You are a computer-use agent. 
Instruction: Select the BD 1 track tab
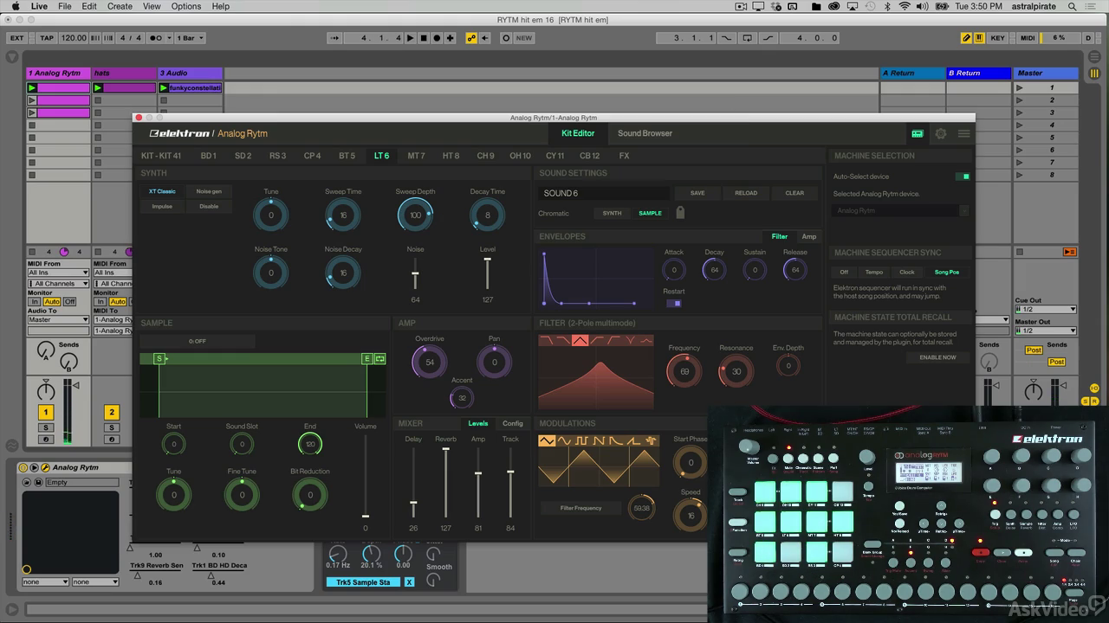pos(208,156)
